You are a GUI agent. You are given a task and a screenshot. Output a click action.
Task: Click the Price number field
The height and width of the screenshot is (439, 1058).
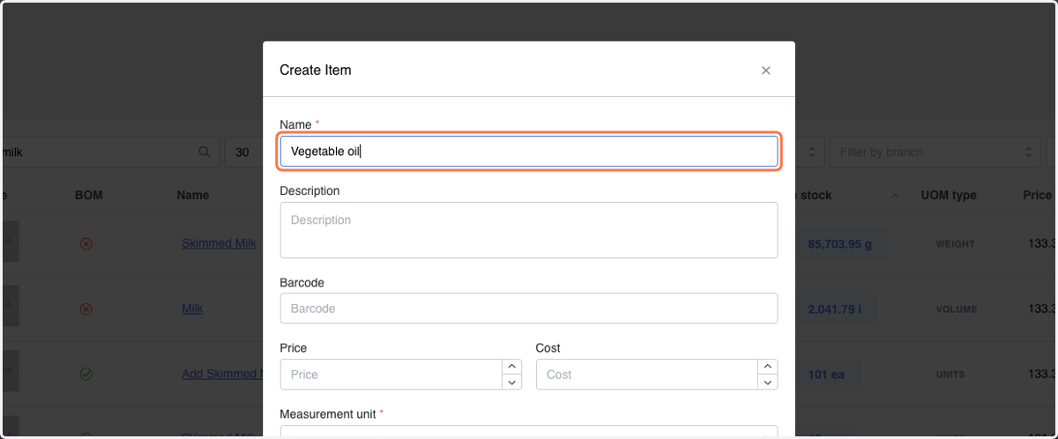point(391,375)
